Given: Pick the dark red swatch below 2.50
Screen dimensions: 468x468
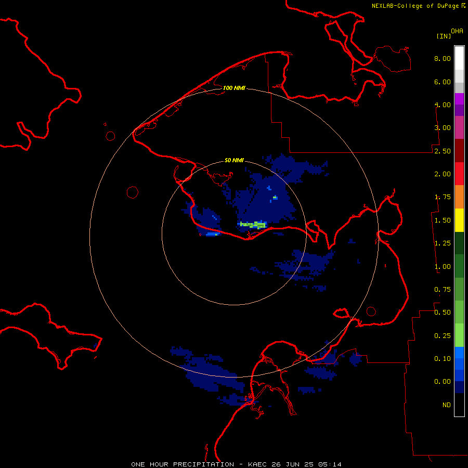Looking at the screenshot, I should tap(459, 151).
